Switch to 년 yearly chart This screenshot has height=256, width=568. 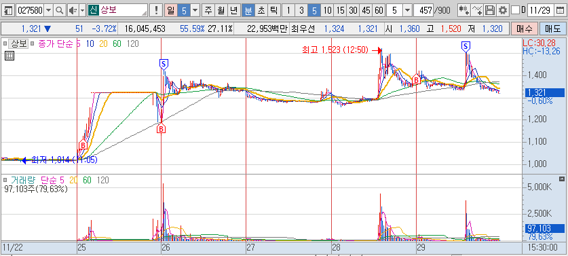coord(233,10)
